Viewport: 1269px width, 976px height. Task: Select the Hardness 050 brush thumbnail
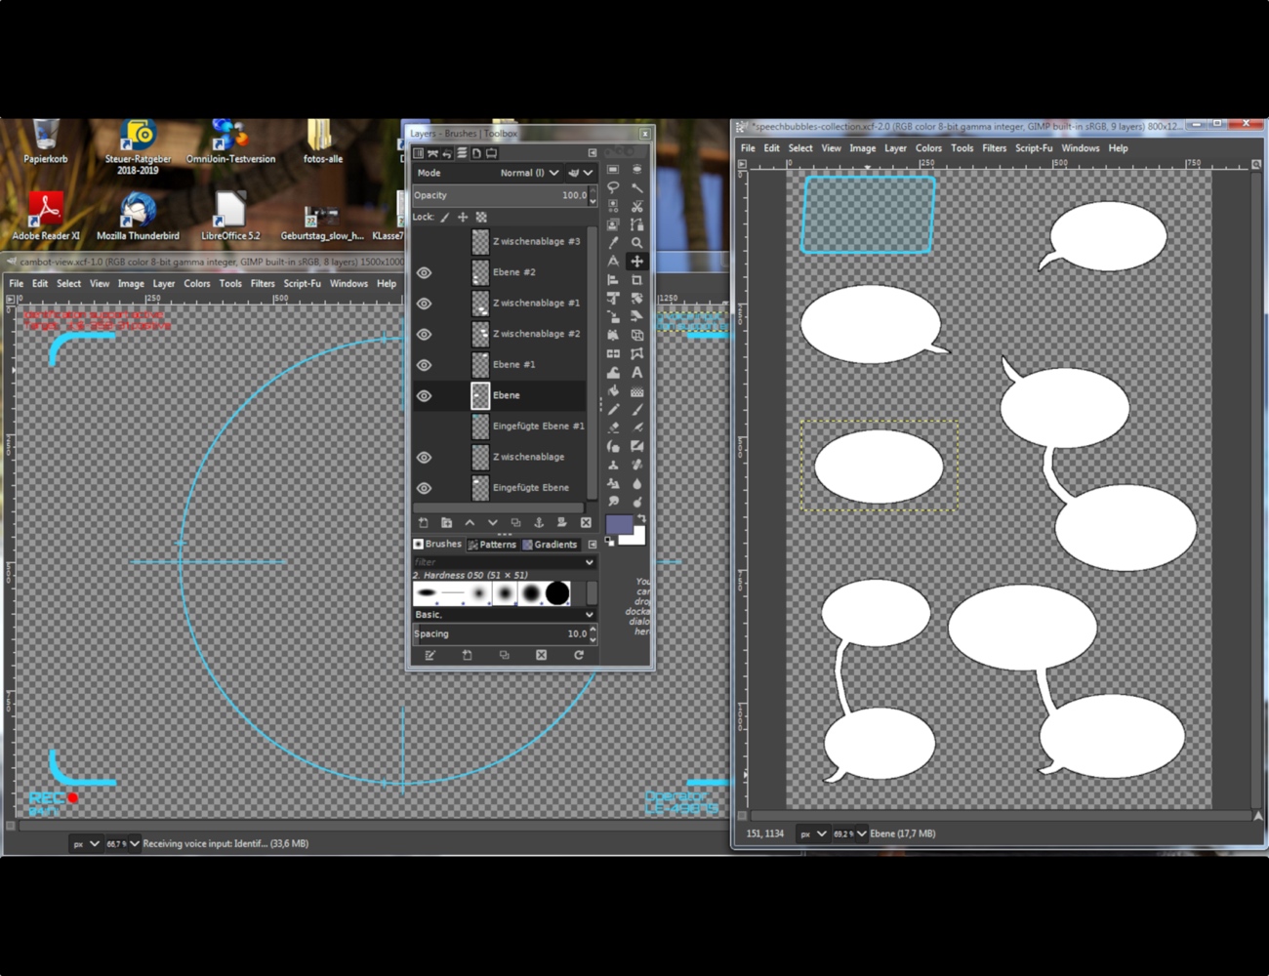pos(505,592)
